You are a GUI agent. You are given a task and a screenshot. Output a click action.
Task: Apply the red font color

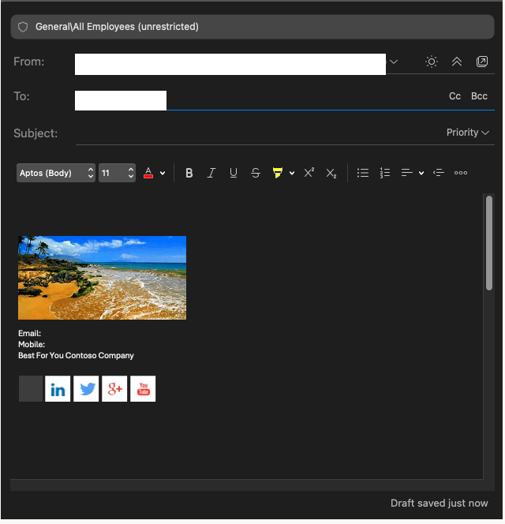[148, 173]
